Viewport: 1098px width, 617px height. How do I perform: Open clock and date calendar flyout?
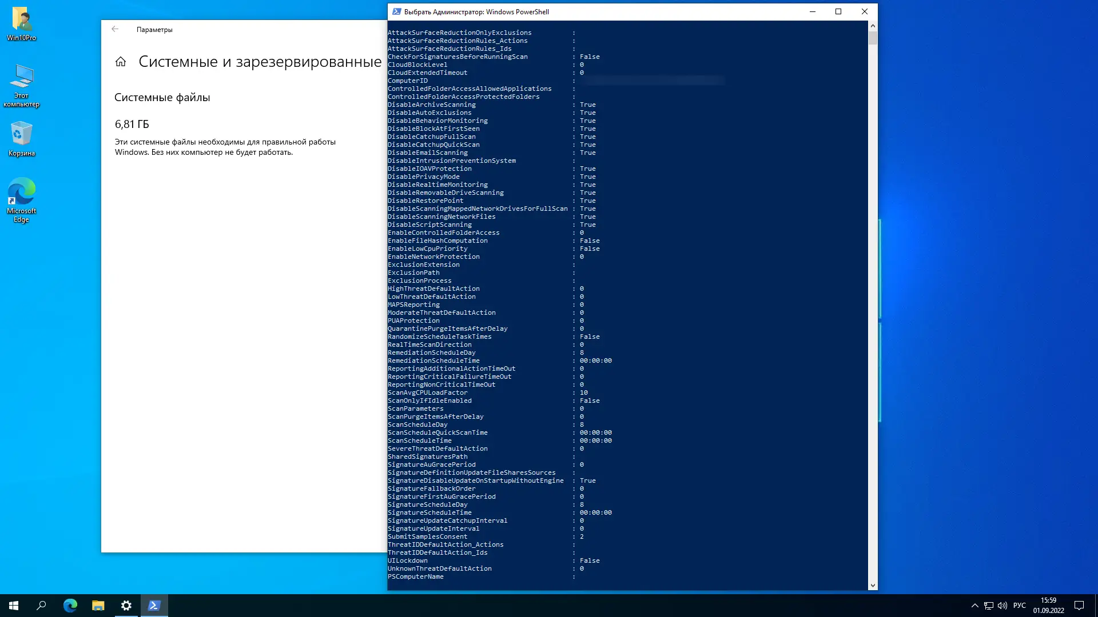pos(1048,606)
